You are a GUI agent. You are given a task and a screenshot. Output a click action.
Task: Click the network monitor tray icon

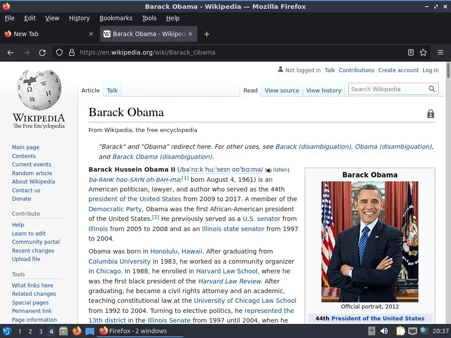[412, 331]
